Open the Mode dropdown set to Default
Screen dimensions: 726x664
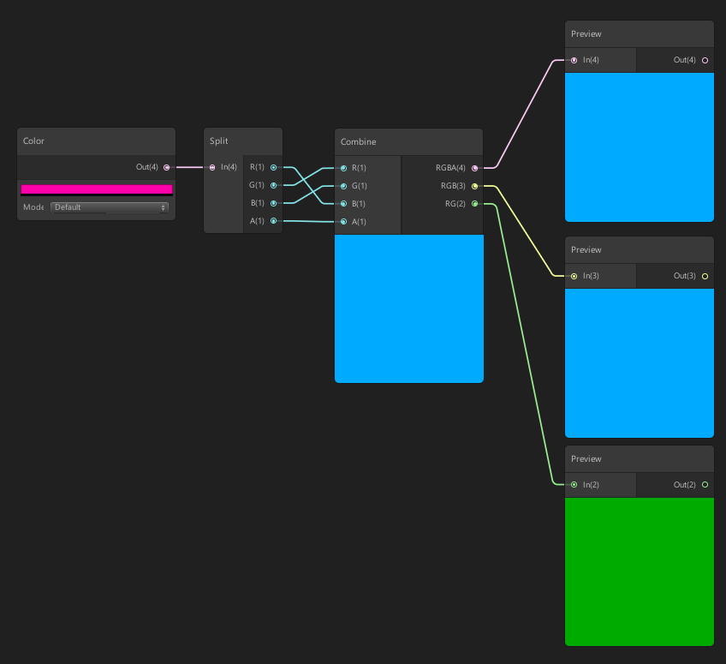pos(109,207)
